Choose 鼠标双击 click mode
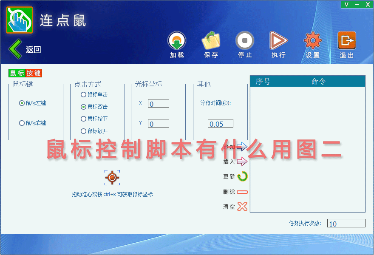The image size is (374, 255). pyautogui.click(x=94, y=107)
